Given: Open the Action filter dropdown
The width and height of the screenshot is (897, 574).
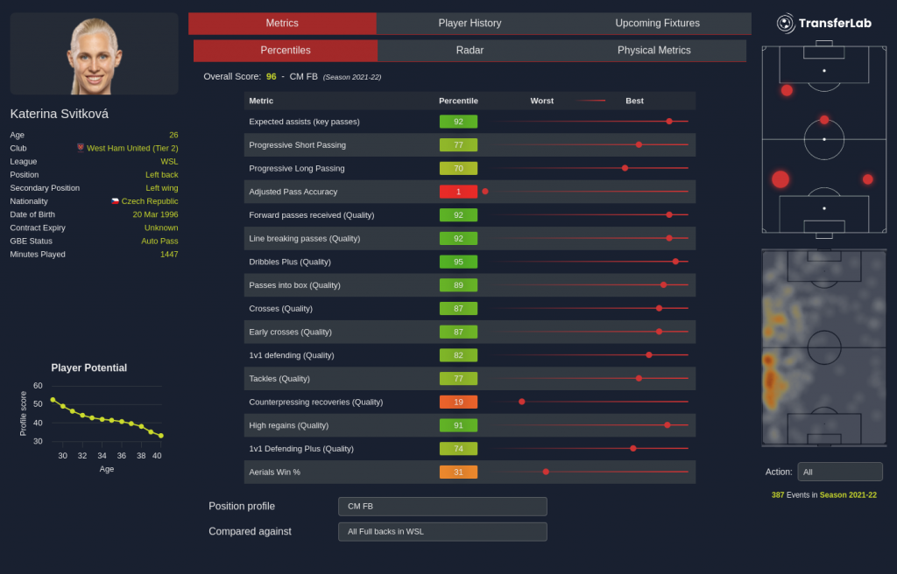Looking at the screenshot, I should click(839, 472).
